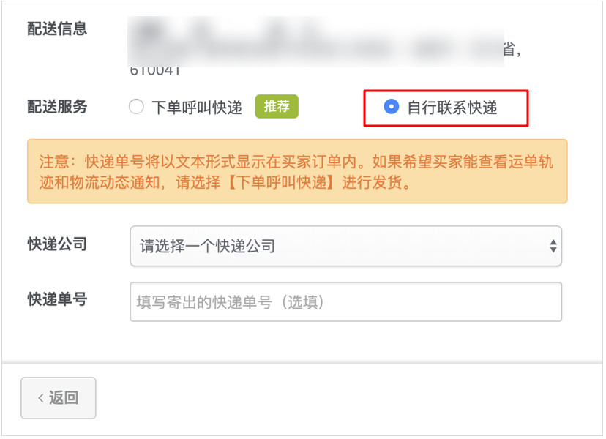This screenshot has width=606, height=439.
Task: Select the 下单呼叫快递 radio button
Action: point(136,107)
